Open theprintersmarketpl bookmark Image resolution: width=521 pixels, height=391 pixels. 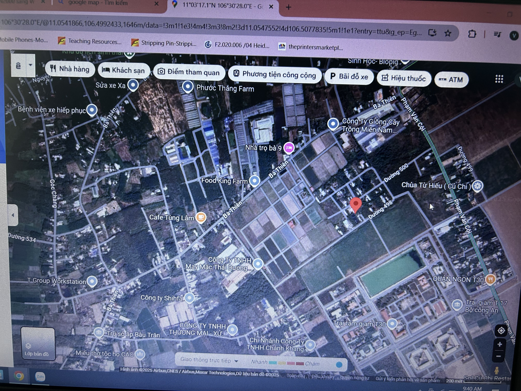[311, 47]
